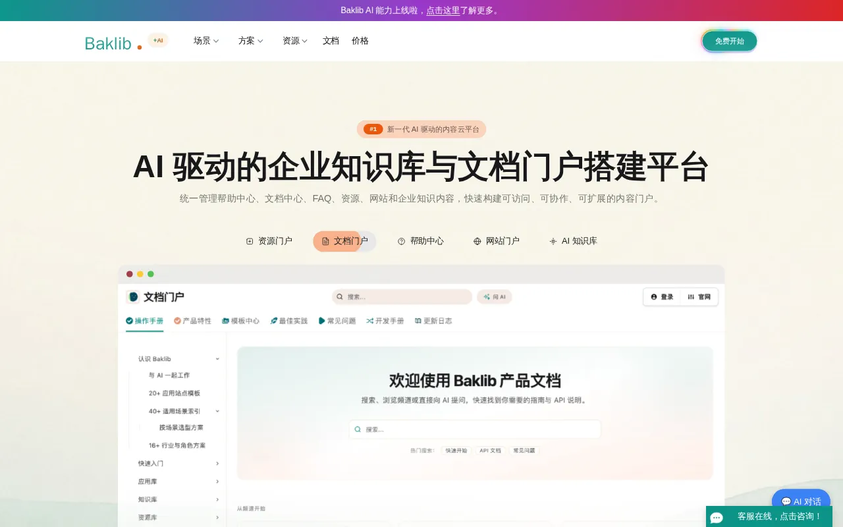Open the 资源 dropdown menu
This screenshot has width=843, height=527.
pyautogui.click(x=295, y=41)
